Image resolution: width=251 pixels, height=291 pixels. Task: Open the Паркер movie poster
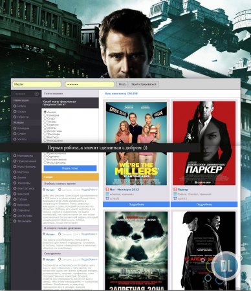(x=204, y=143)
